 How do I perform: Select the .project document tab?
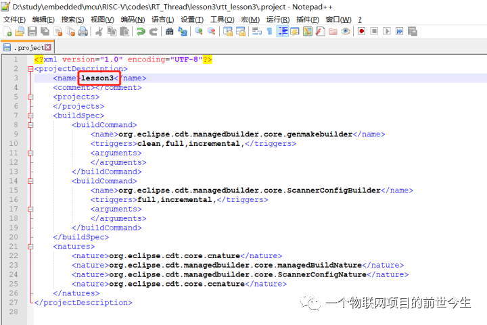coord(27,47)
